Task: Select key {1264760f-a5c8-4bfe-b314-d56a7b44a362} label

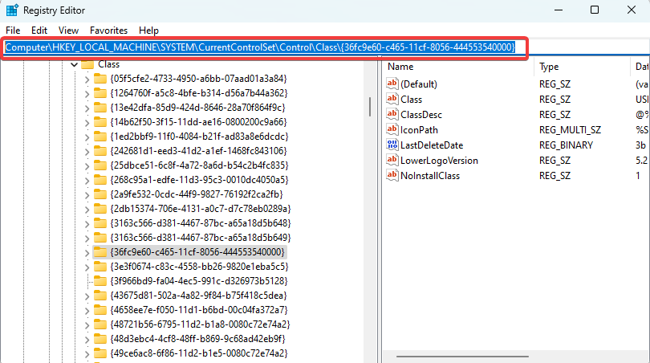Action: 199,93
